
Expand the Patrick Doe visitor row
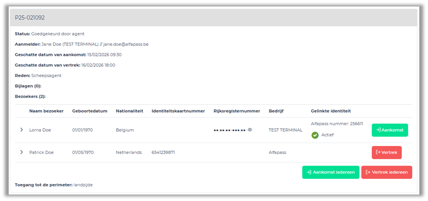(21, 152)
